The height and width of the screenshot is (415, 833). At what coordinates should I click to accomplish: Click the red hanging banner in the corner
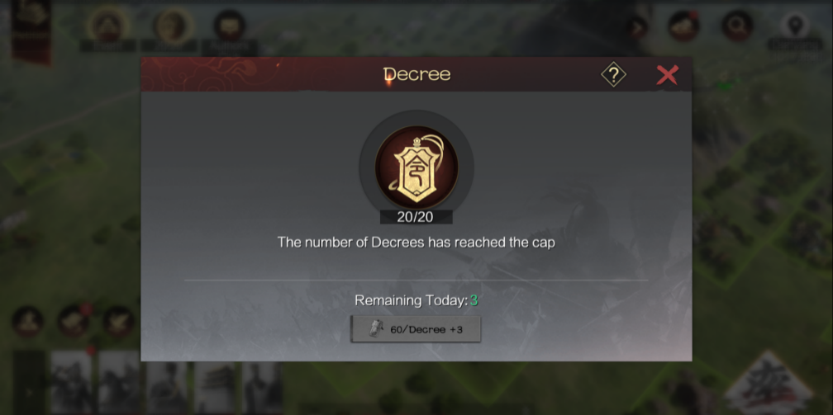coord(31,32)
